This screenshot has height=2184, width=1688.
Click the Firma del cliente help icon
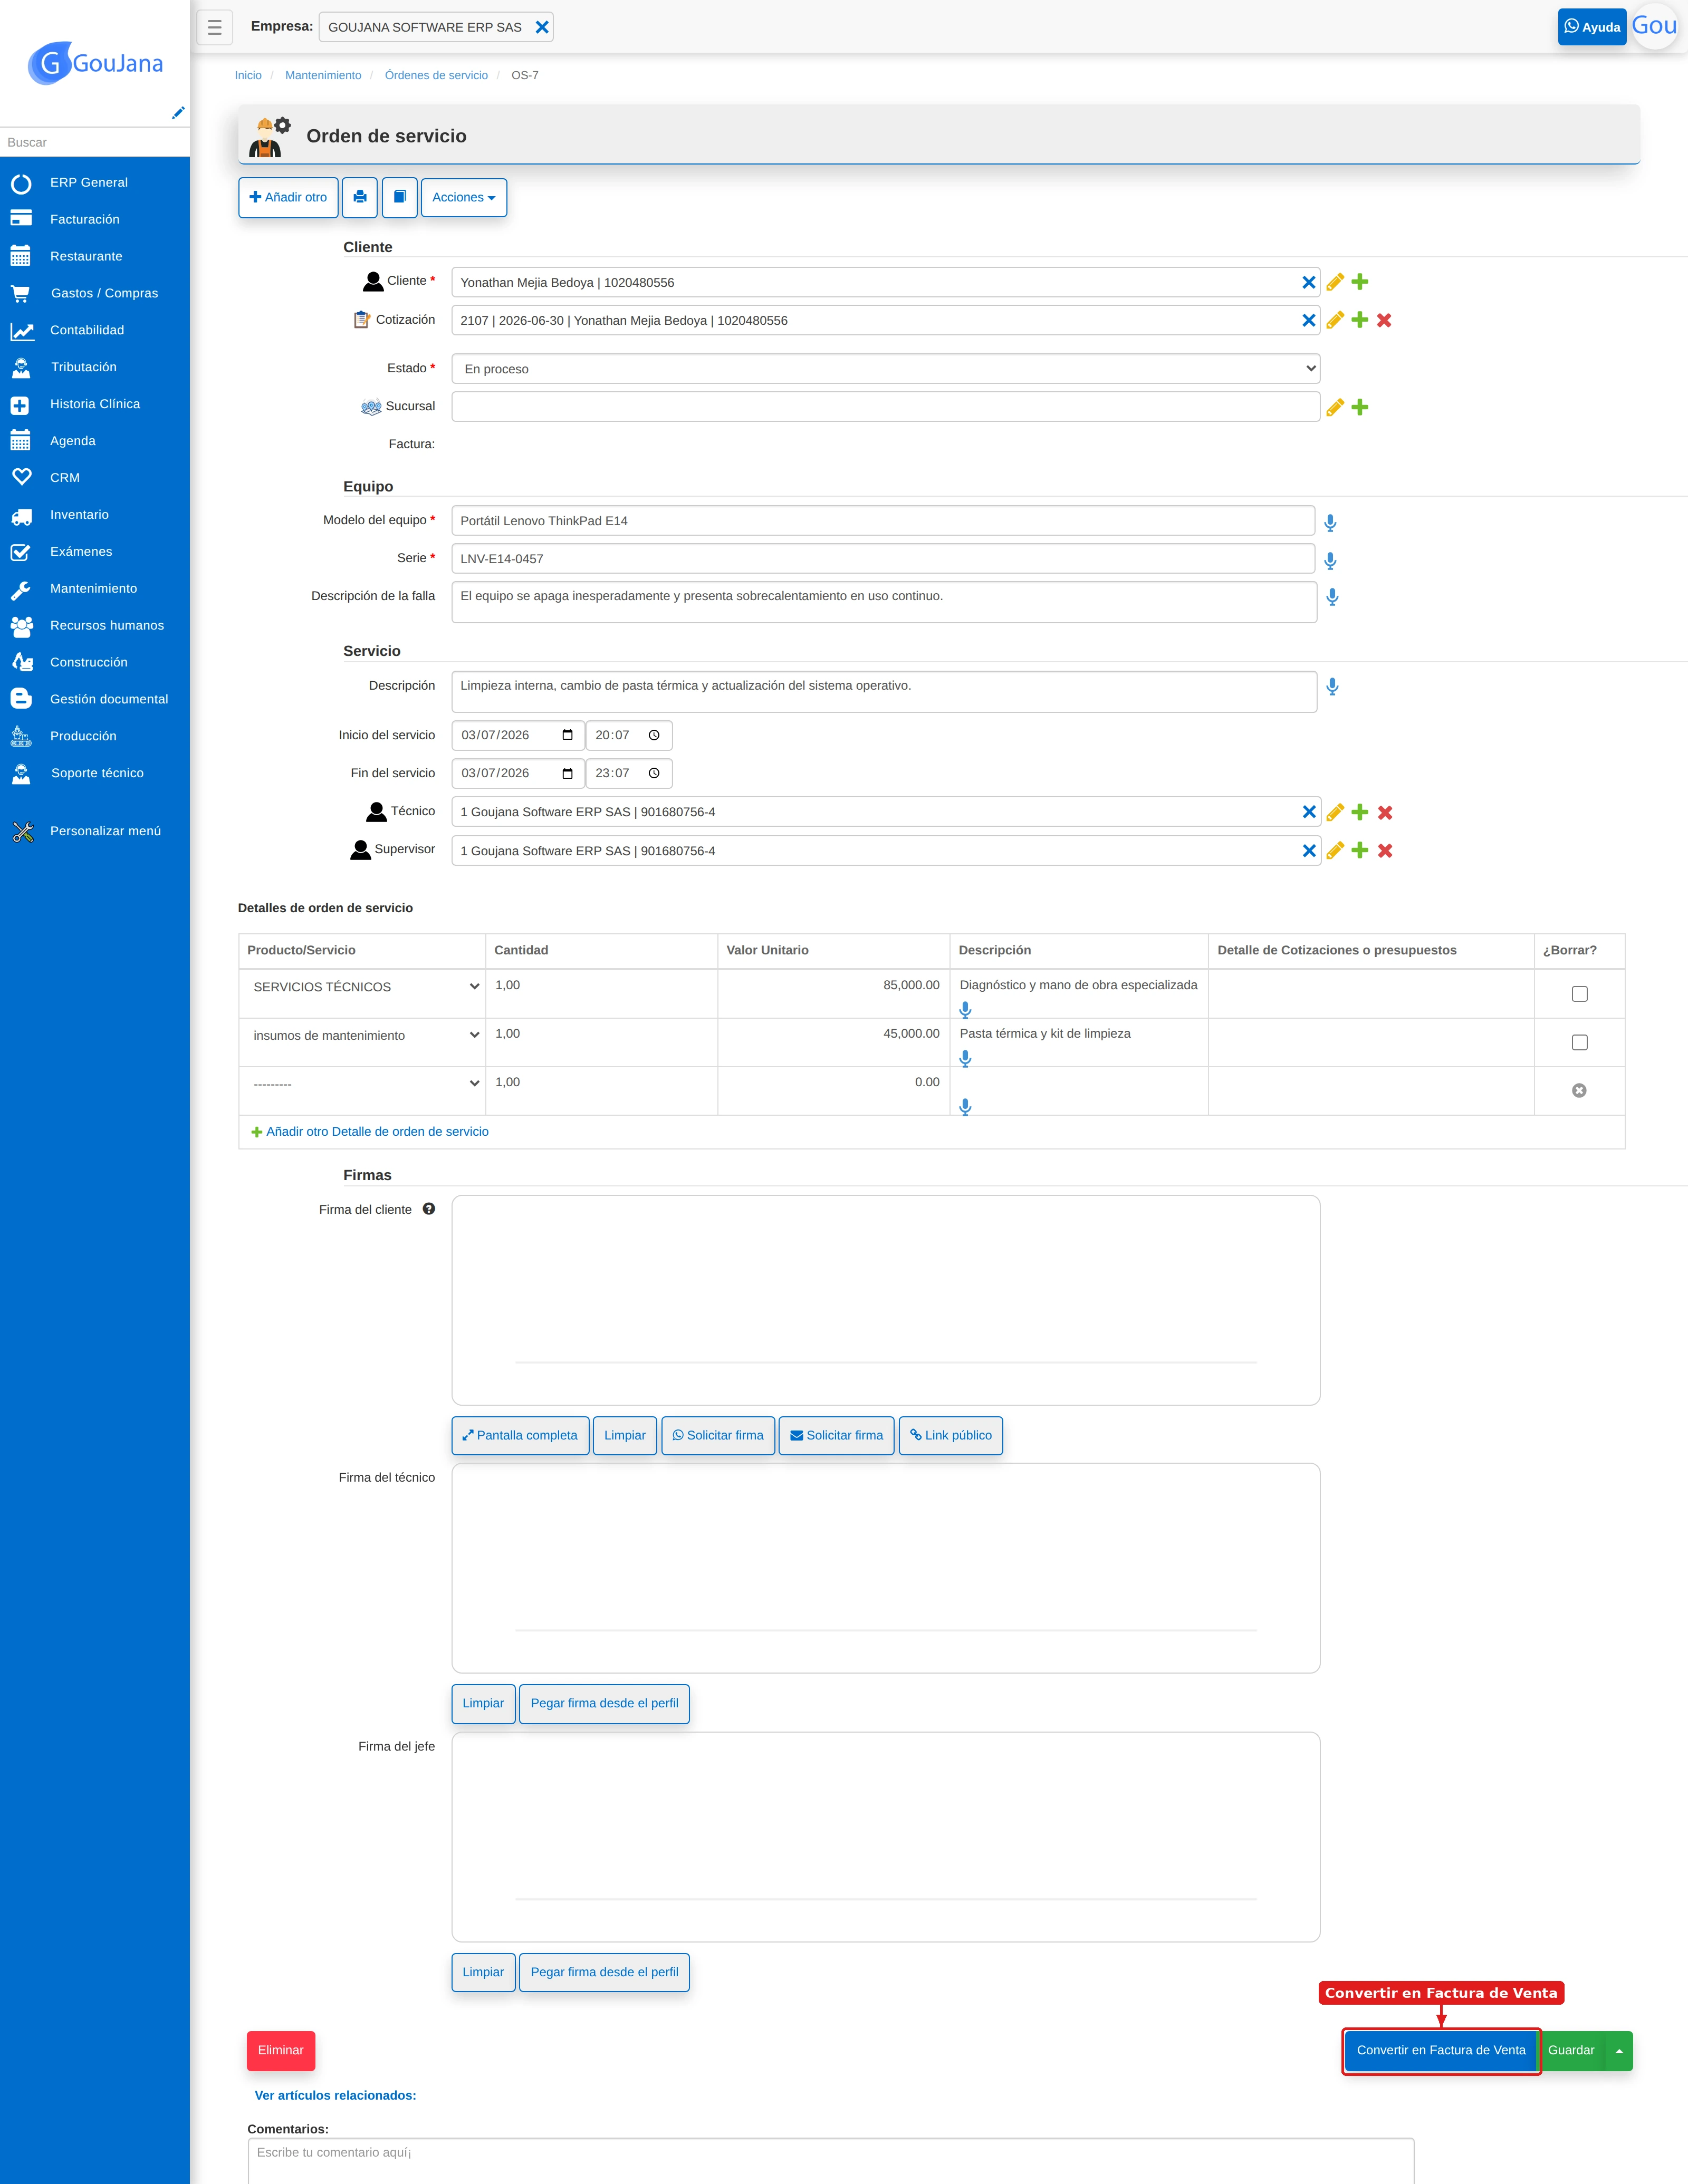tap(428, 1209)
